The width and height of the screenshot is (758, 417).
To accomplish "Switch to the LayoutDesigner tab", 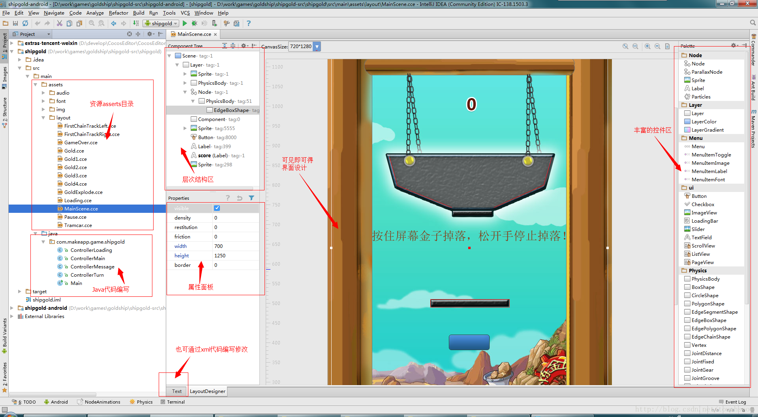I will tap(208, 391).
